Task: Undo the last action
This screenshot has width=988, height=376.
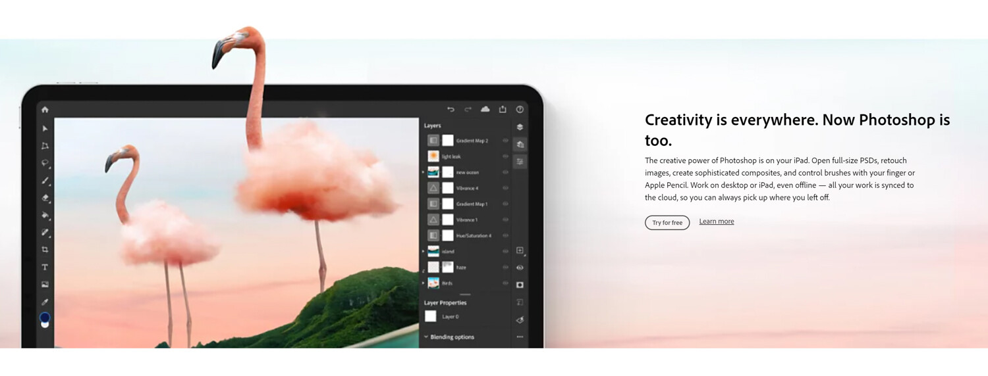Action: [451, 109]
